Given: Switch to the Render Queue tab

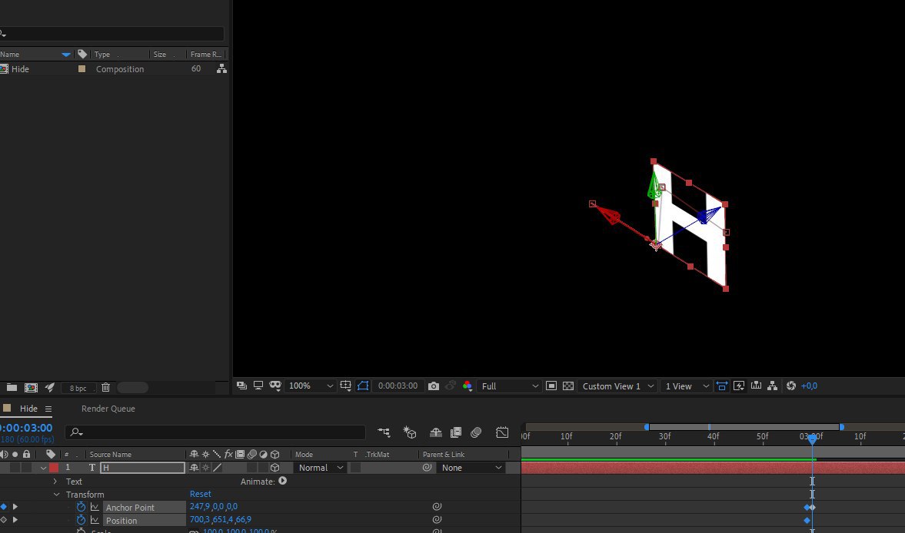Looking at the screenshot, I should coord(108,409).
